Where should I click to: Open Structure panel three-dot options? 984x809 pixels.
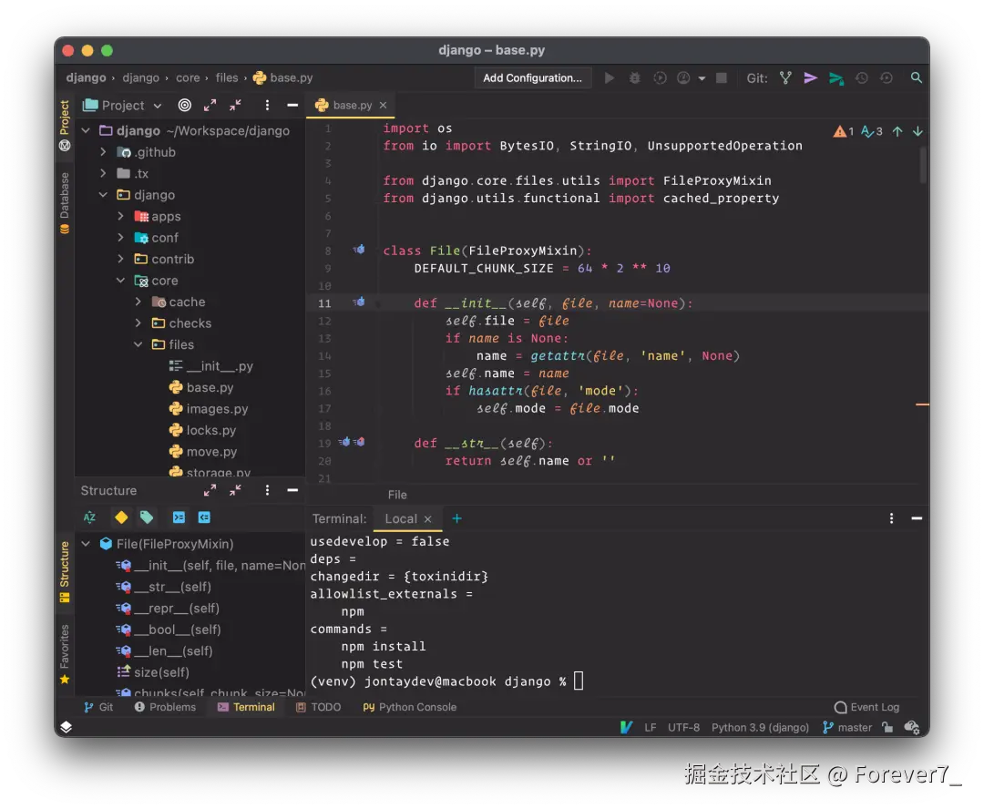click(x=267, y=490)
